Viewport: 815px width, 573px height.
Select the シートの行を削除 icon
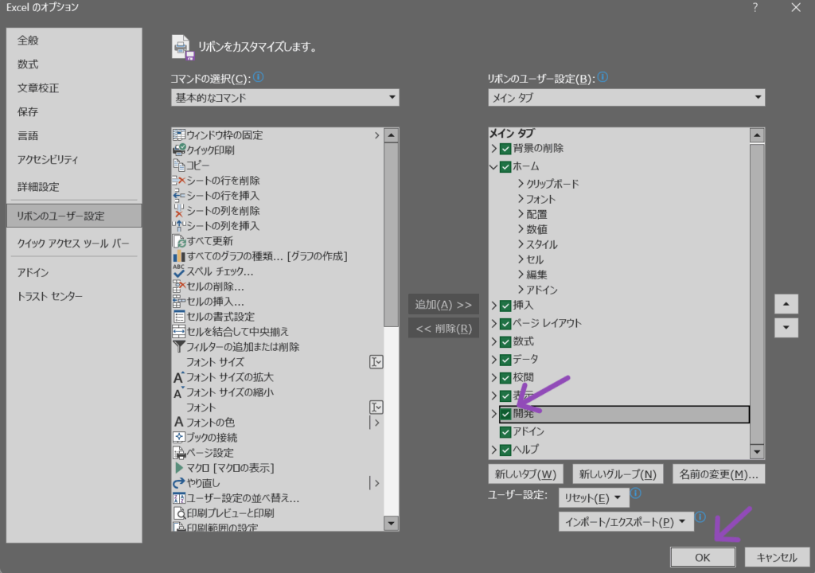pos(178,181)
